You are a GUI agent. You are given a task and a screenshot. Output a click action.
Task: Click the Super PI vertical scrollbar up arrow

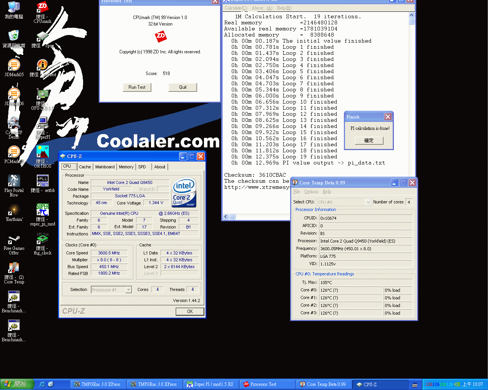pos(412,15)
